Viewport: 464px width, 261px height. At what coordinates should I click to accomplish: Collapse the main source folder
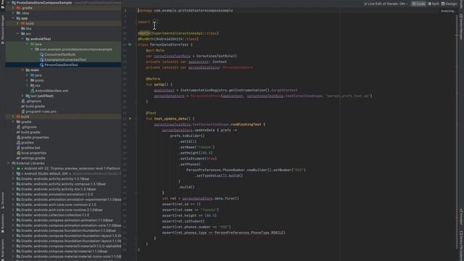(x=22, y=70)
